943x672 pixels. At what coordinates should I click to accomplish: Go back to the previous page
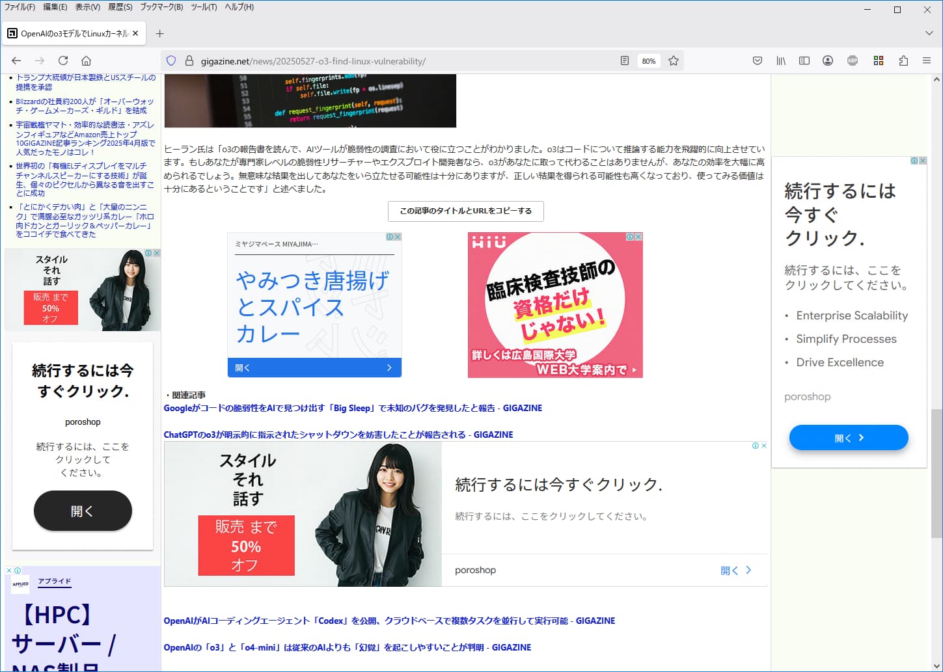click(x=16, y=60)
